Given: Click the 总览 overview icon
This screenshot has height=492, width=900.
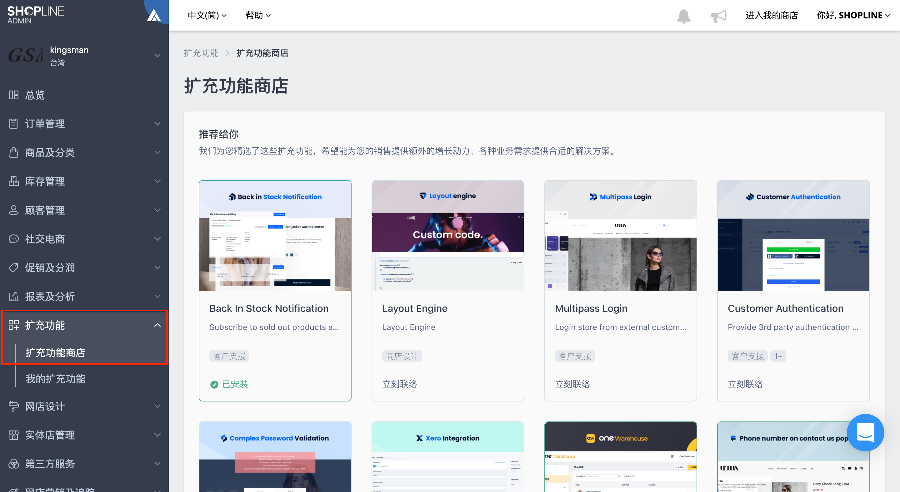Looking at the screenshot, I should (14, 95).
